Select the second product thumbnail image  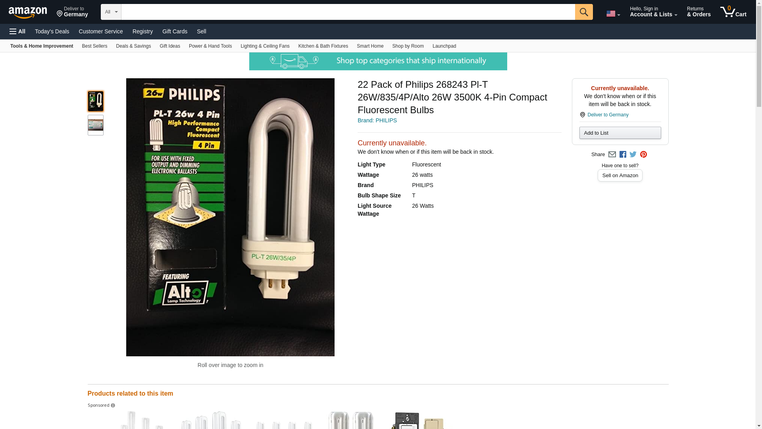point(96,125)
